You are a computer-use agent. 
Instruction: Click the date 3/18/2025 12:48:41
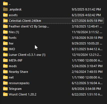(x=87, y=26)
